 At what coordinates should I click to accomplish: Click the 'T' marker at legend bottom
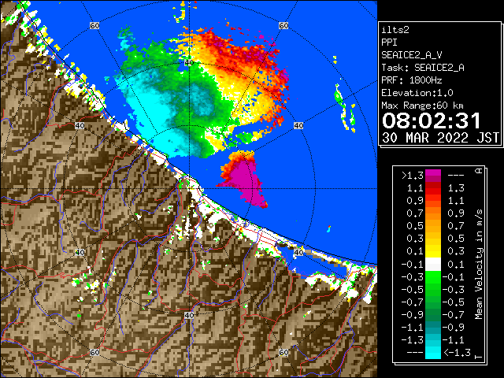click(x=479, y=357)
